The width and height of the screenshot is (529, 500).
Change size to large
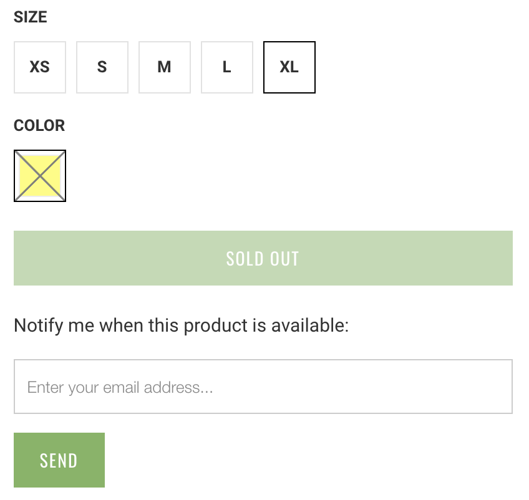(x=227, y=67)
